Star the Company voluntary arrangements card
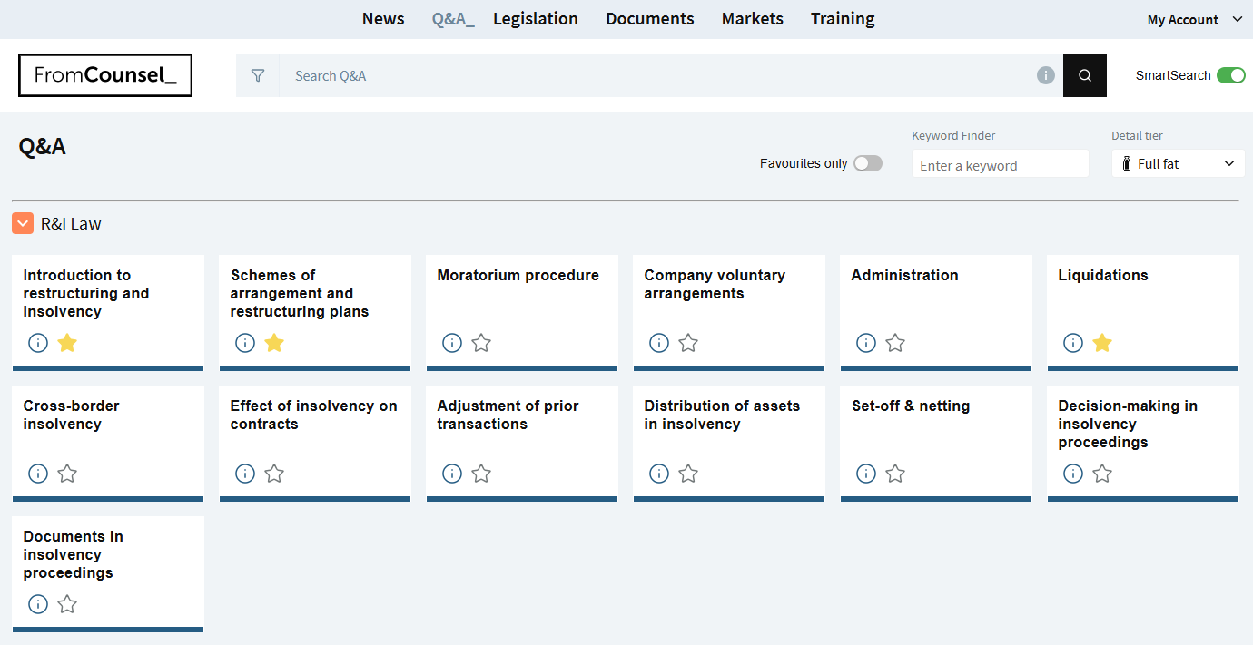Screen dimensions: 1253x645 coord(688,343)
